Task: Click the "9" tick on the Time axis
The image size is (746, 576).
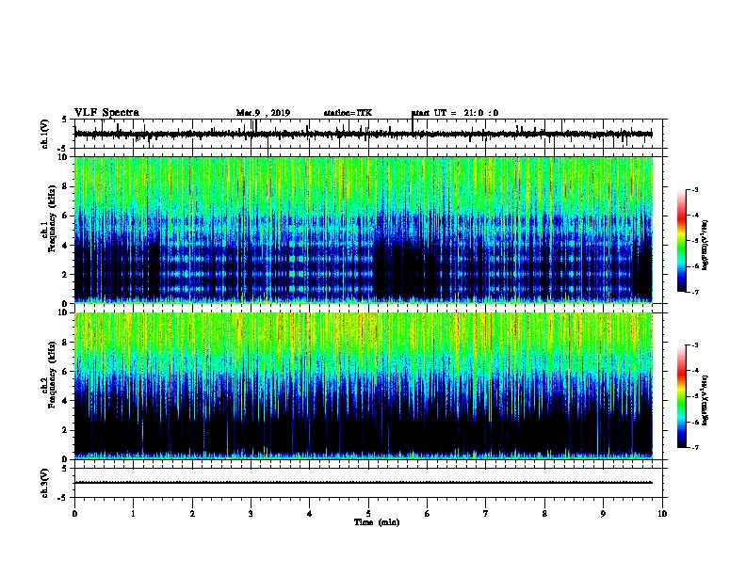Action: [603, 514]
